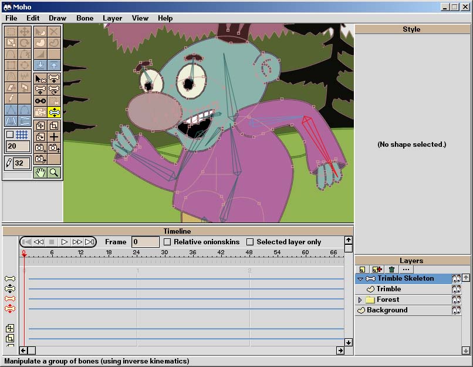Select the hand Pan Workspace tool

(x=40, y=173)
